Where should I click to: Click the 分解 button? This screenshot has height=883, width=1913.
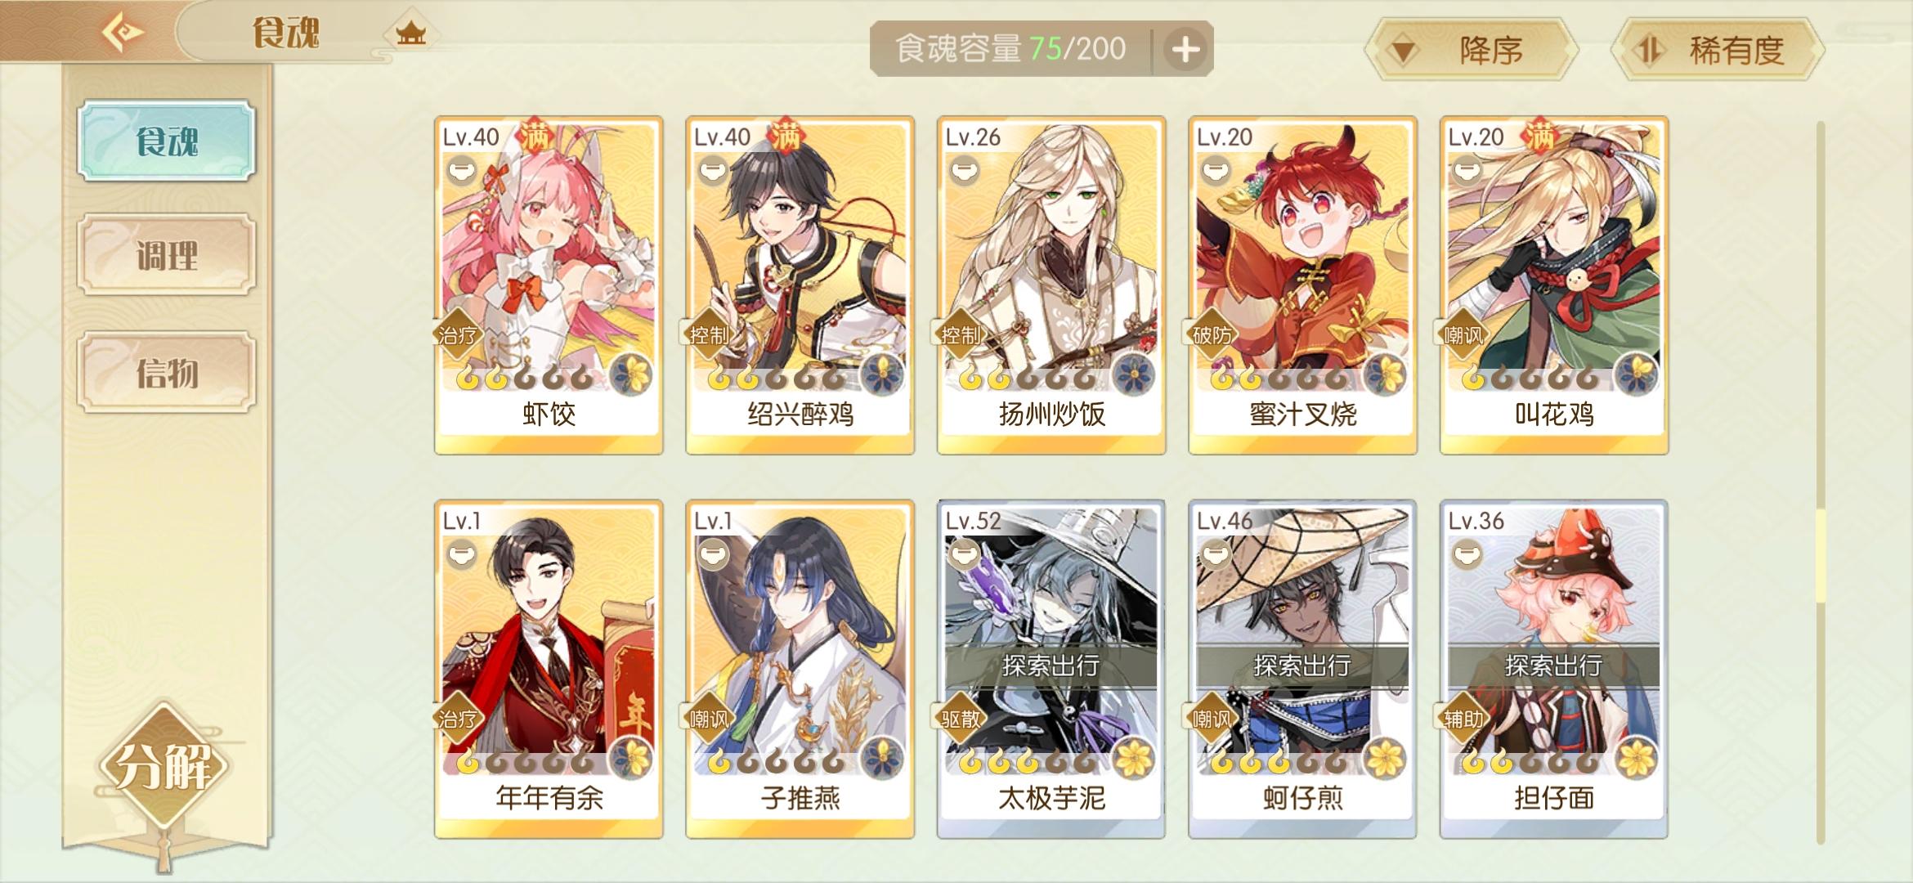164,767
